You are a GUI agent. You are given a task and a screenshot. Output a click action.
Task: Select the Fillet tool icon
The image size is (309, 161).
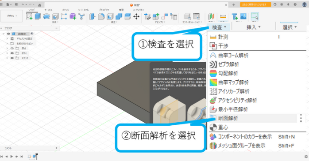pos(101,16)
